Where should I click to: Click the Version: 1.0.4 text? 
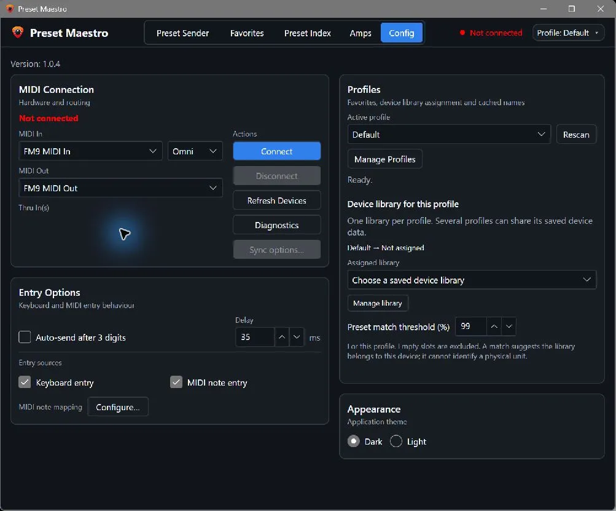36,64
